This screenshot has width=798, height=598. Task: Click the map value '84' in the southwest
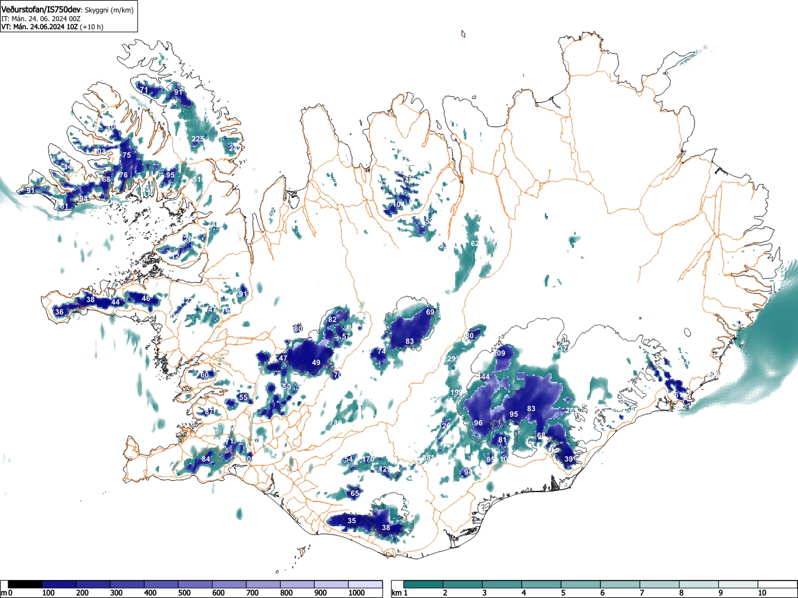[206, 460]
